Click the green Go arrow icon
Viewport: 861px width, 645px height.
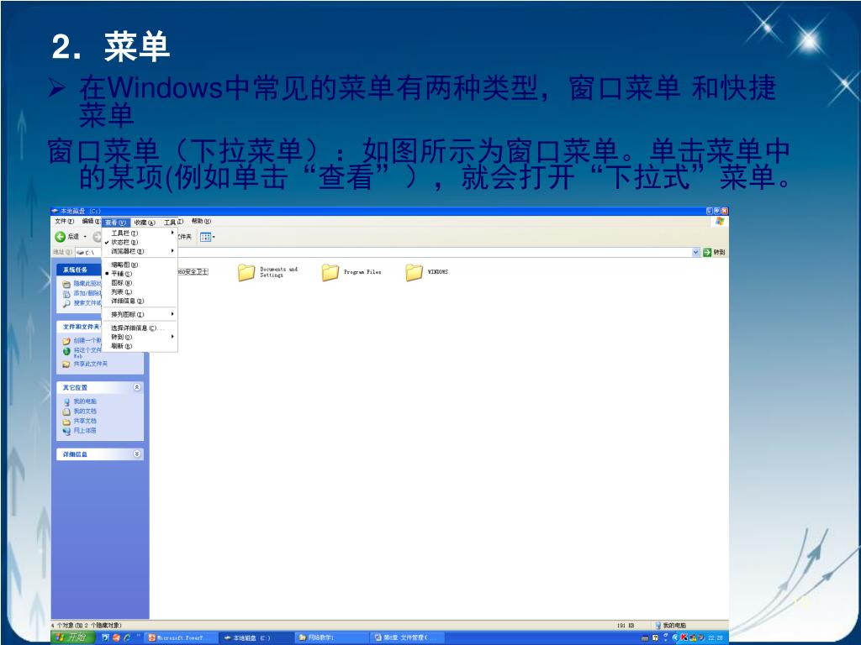[x=707, y=252]
